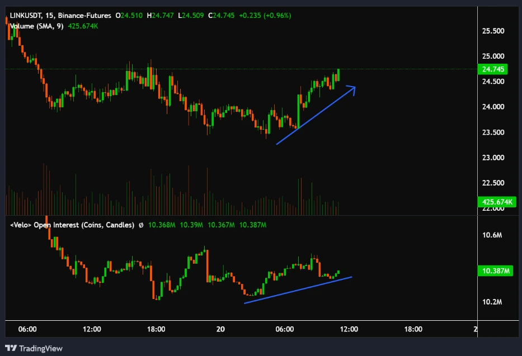
Task: Click the LINKUSDT symbol title
Action: tap(60, 16)
